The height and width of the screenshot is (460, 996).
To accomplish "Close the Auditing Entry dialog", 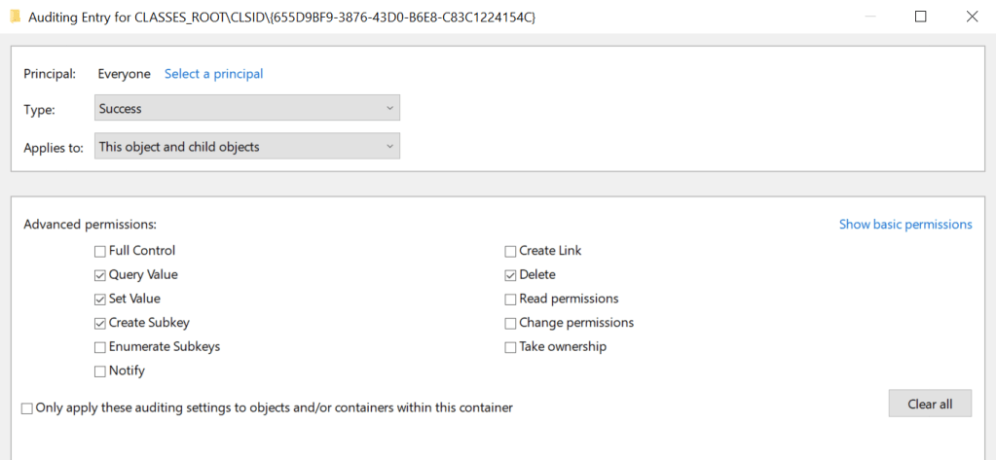I will coord(972,17).
